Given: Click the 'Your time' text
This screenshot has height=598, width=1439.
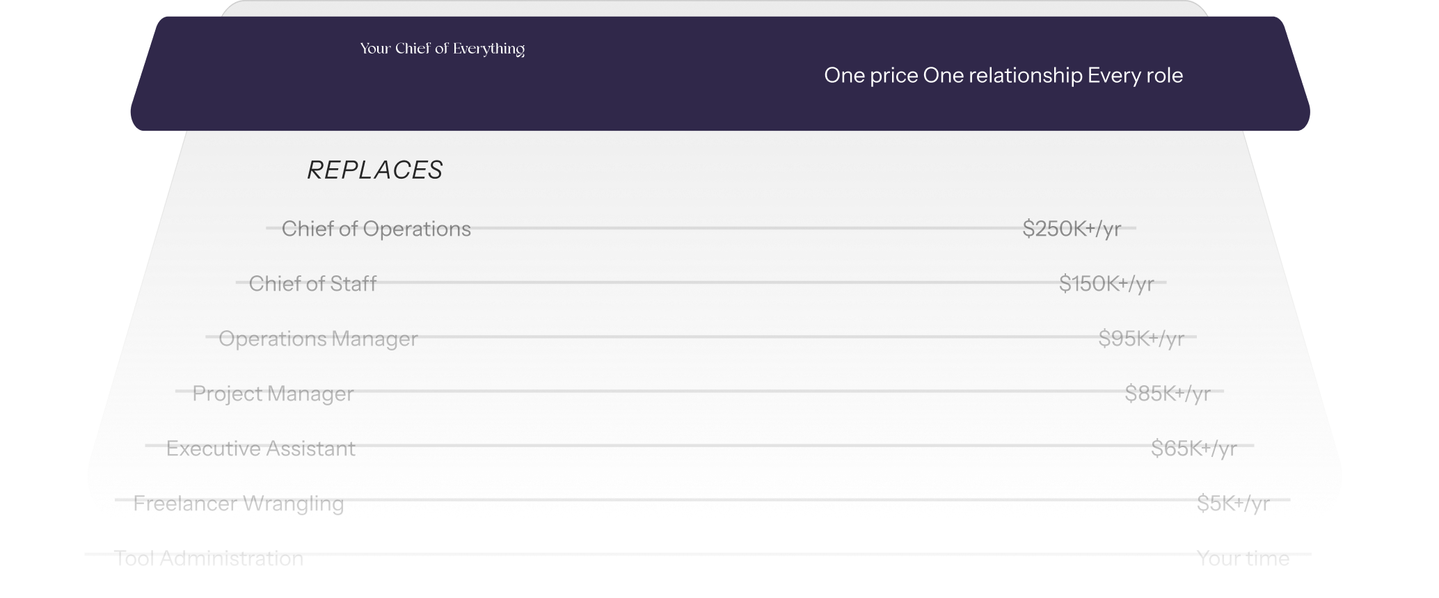Looking at the screenshot, I should 1243,558.
